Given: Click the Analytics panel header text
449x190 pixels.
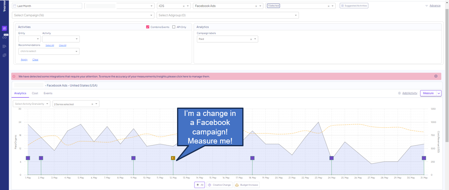Looking at the screenshot, I should (x=202, y=27).
